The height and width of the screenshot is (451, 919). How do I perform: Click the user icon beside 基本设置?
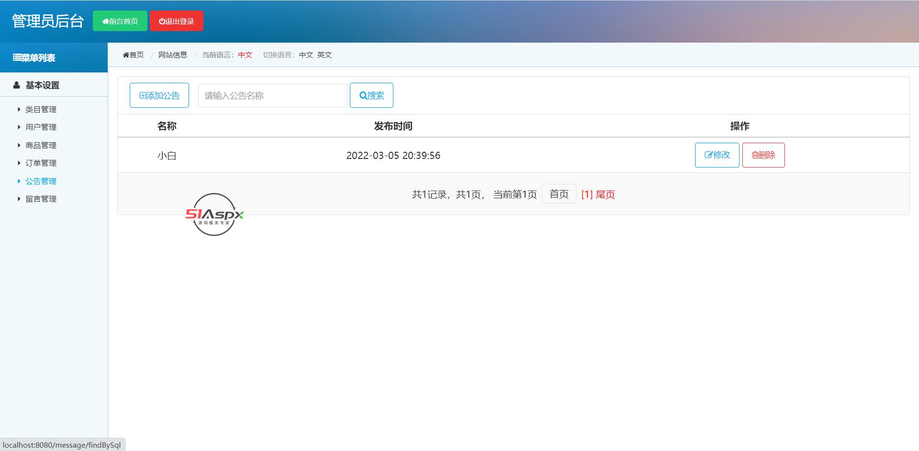coord(17,85)
